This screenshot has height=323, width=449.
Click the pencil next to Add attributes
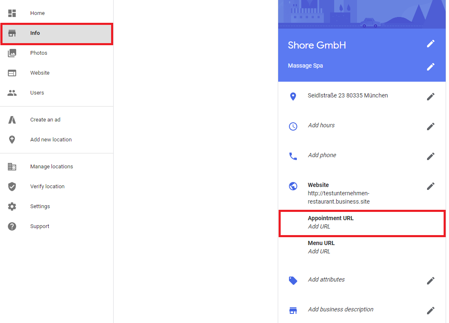point(431,281)
